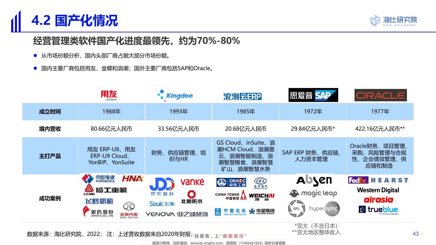
Task: Click the 象屿股份 logo
Action: click(98, 212)
